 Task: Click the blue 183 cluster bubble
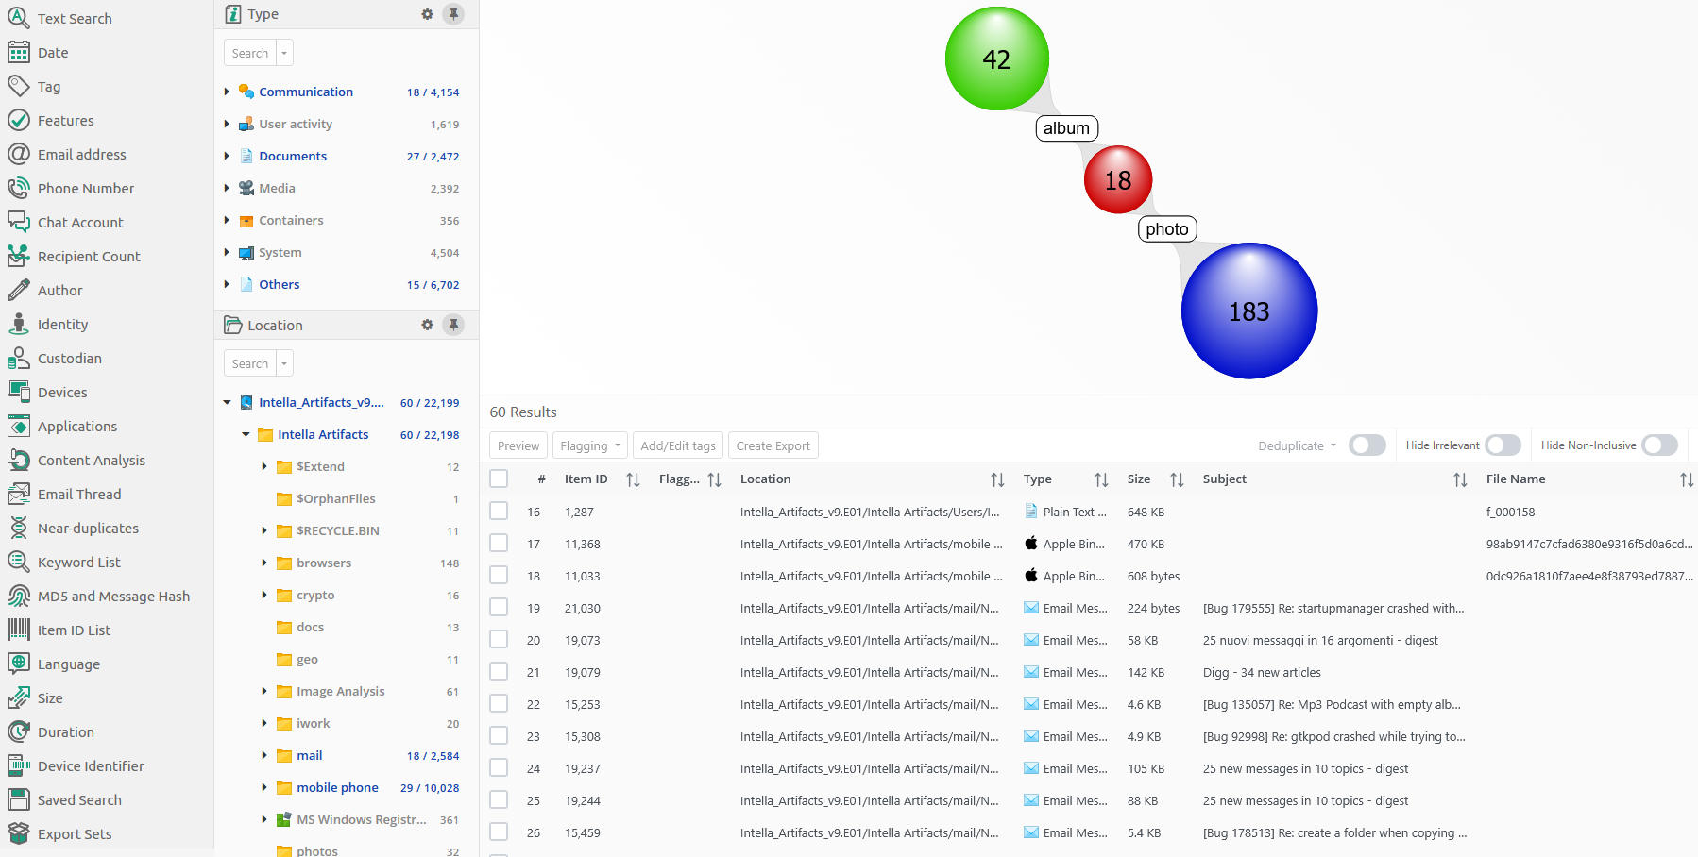click(x=1248, y=311)
